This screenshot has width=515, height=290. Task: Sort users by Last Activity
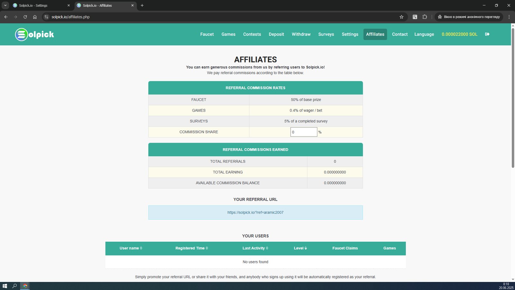(x=256, y=248)
